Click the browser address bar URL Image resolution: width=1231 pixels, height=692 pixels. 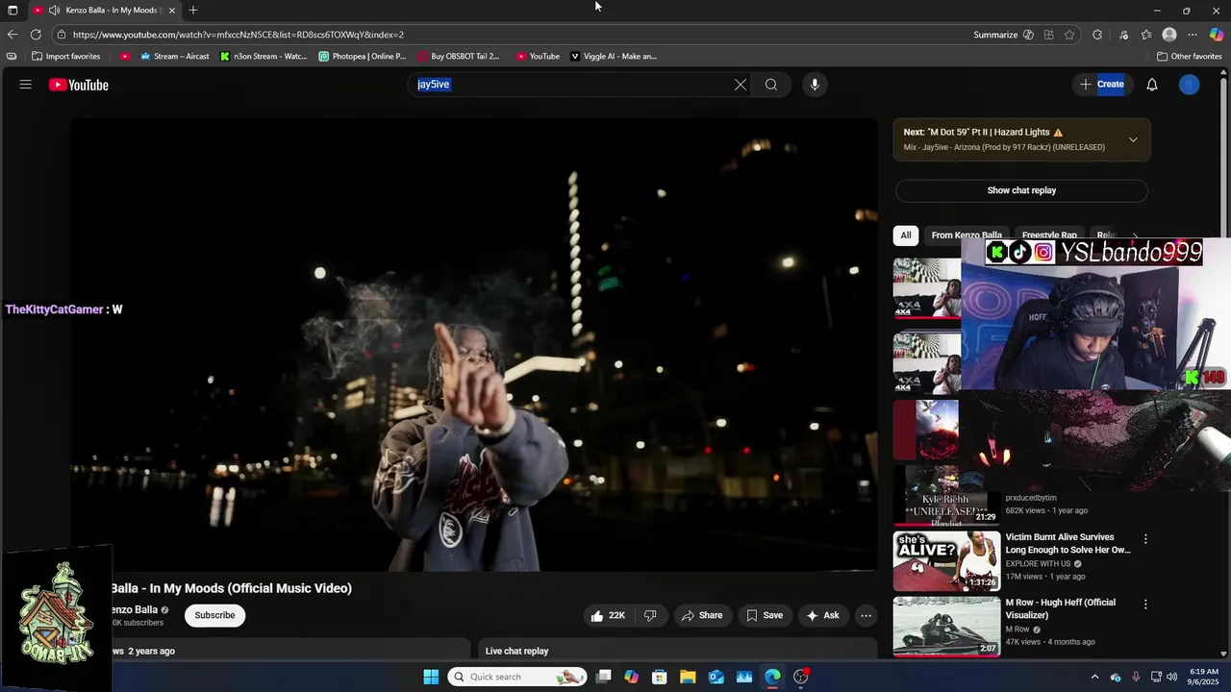(x=239, y=35)
